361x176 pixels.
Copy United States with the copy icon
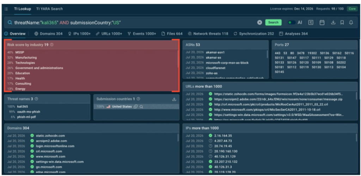pos(136,107)
